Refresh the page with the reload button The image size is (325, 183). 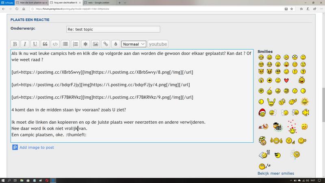point(17,9)
